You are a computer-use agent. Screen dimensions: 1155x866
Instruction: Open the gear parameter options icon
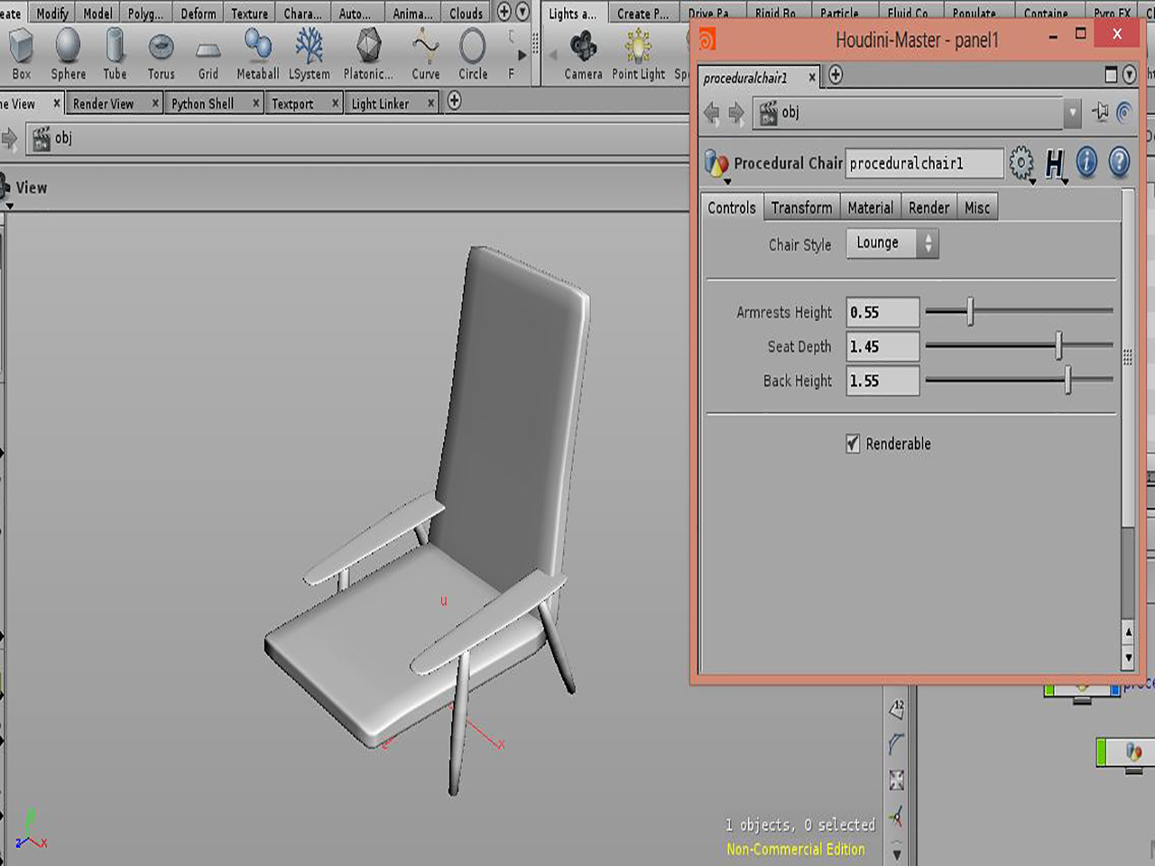[x=1021, y=162]
